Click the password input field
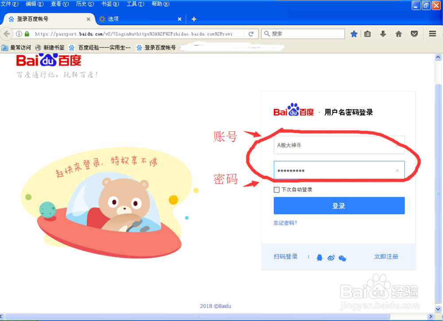 pyautogui.click(x=339, y=170)
